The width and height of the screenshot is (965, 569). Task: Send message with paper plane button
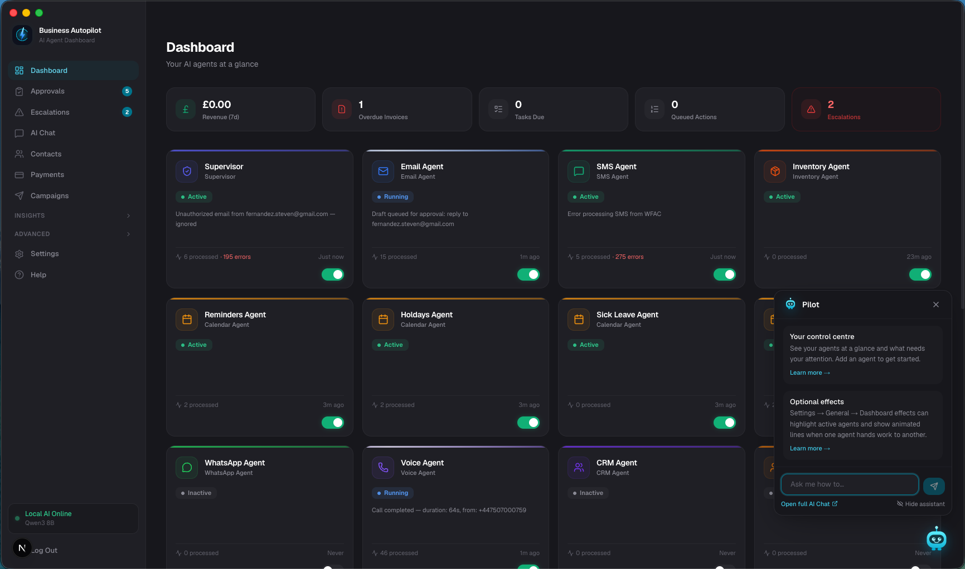[x=934, y=486]
